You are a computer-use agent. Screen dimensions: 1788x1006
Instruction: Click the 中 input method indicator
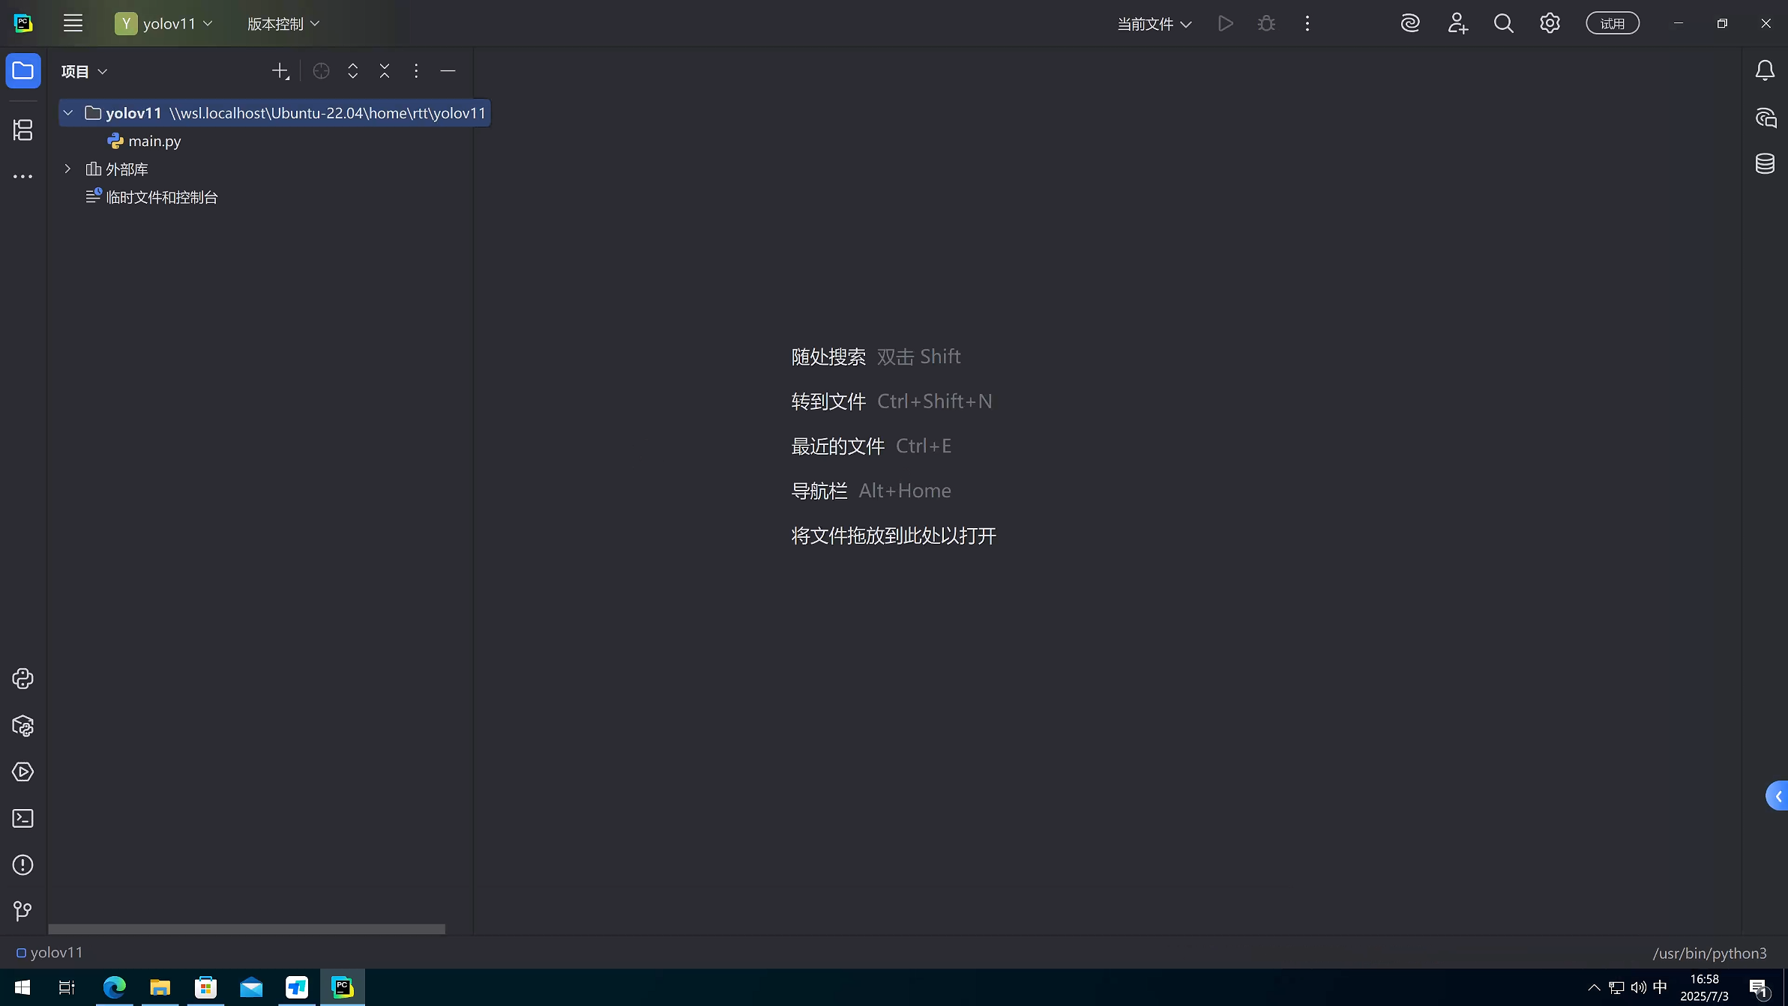click(x=1660, y=987)
